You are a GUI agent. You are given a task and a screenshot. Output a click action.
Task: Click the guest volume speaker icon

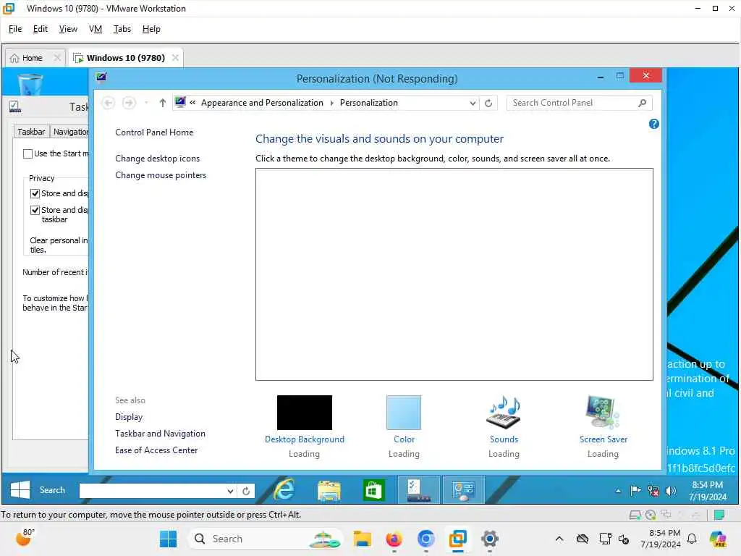click(x=671, y=491)
